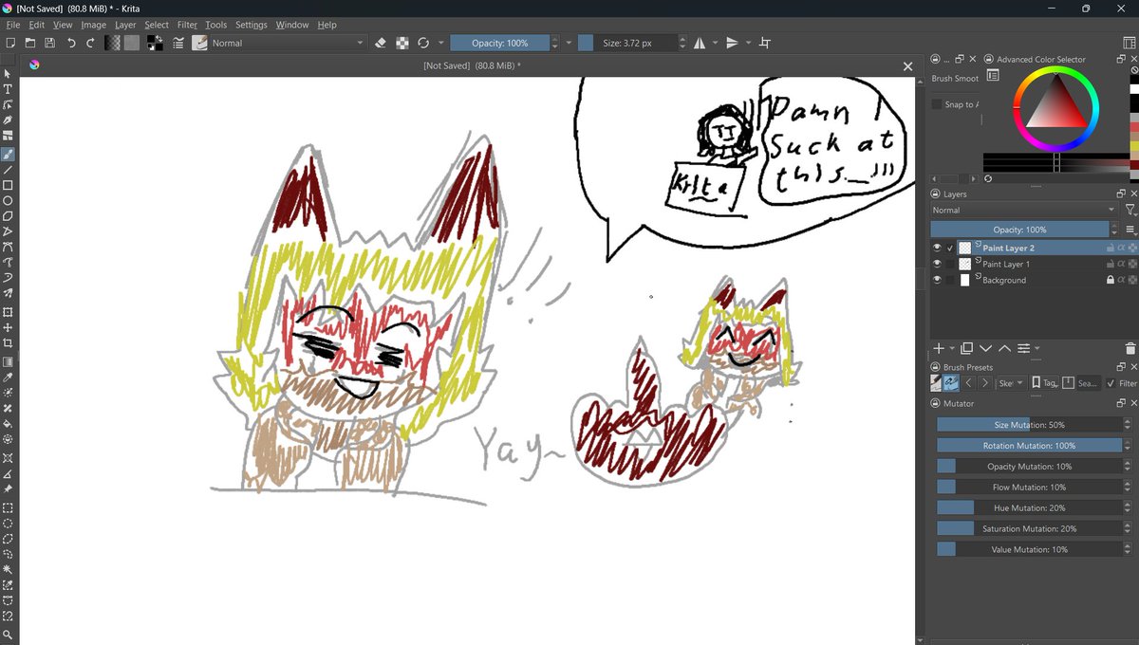Move layer down with arrow icon
Image resolution: width=1139 pixels, height=645 pixels.
[985, 348]
